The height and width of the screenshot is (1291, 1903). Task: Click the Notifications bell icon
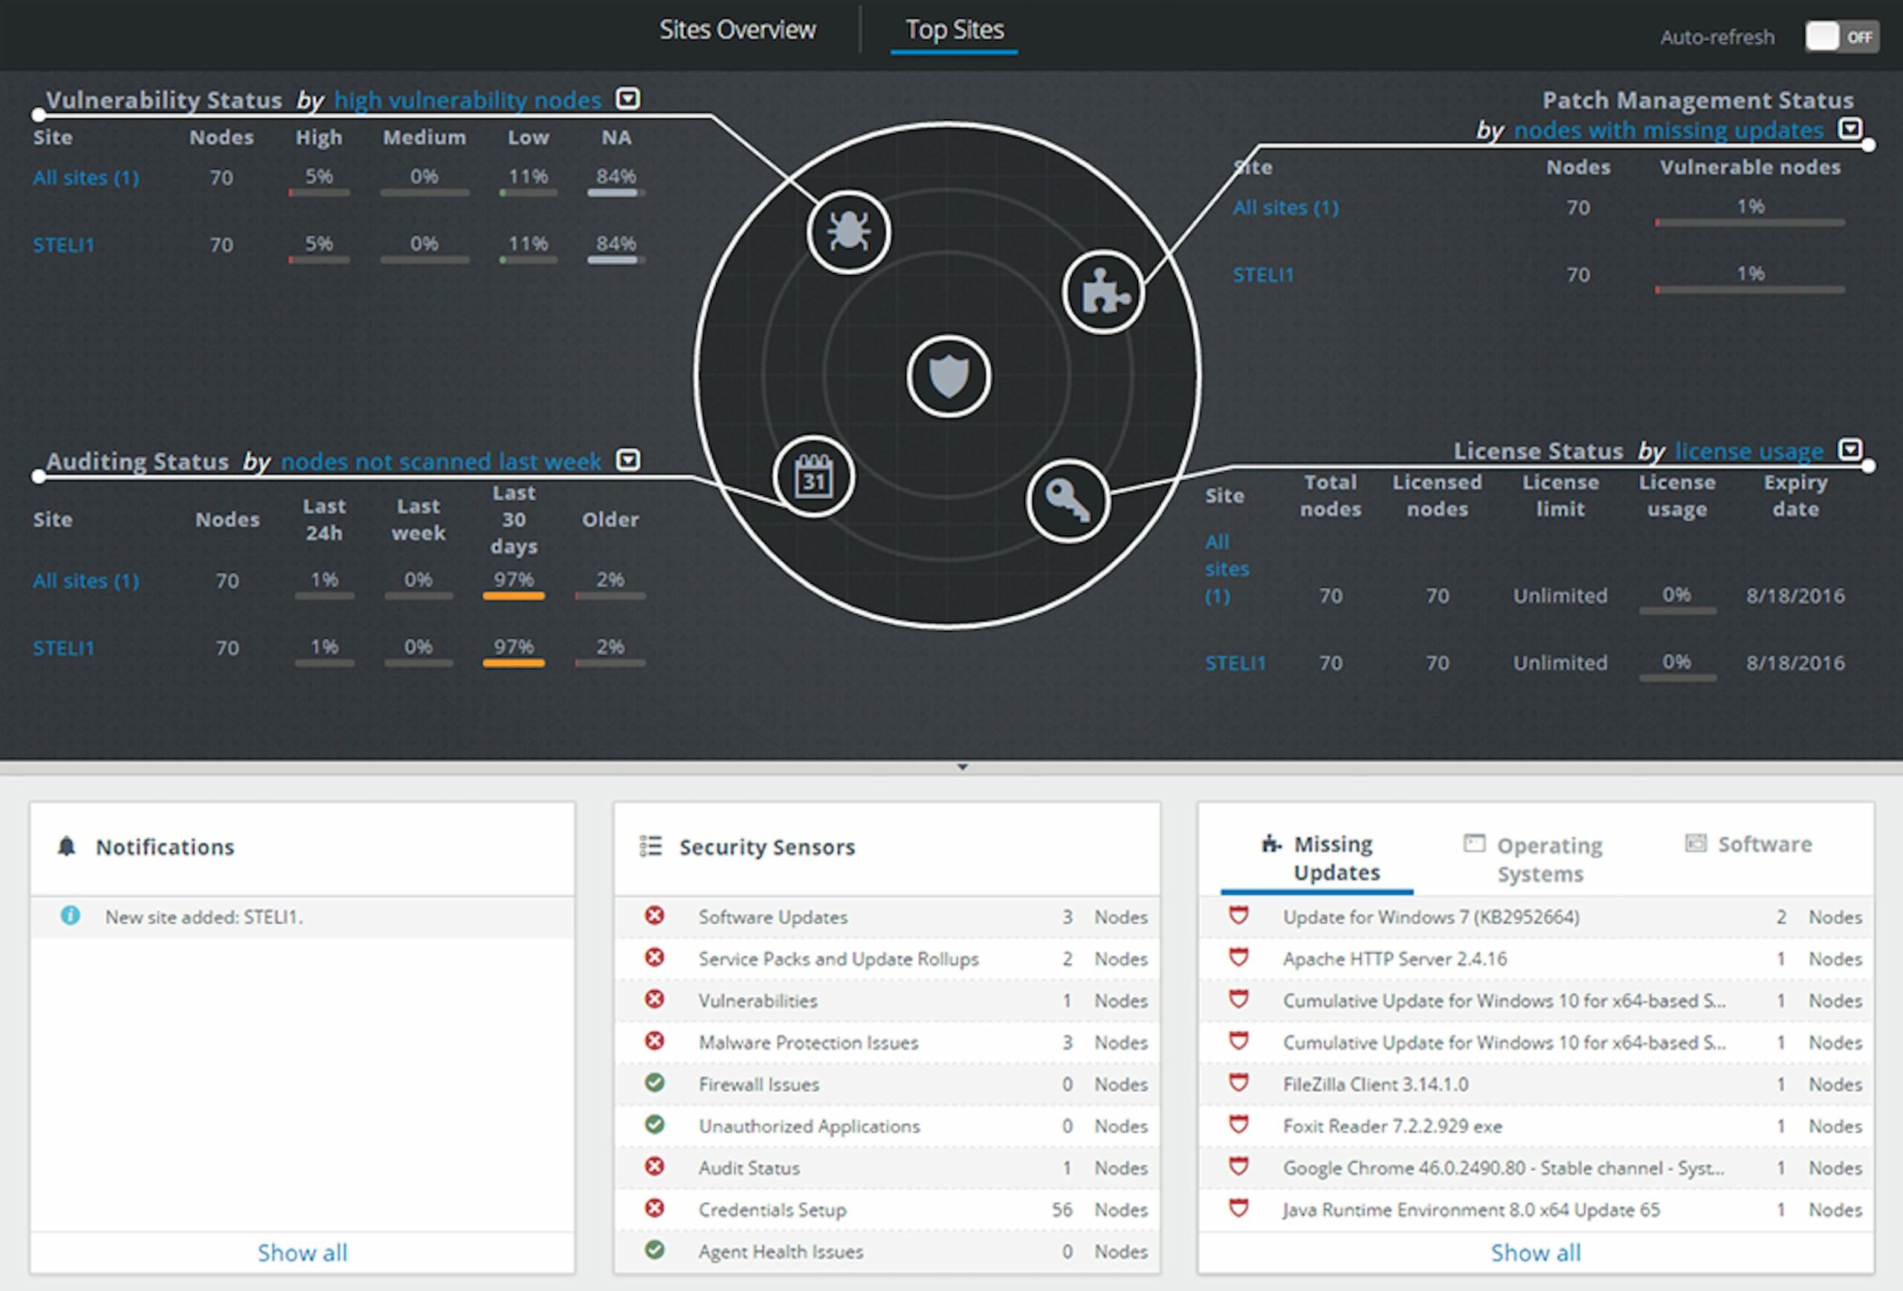(67, 846)
